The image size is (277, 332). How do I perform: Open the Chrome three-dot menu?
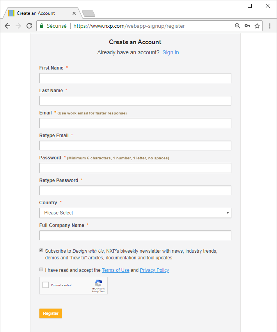coord(270,26)
